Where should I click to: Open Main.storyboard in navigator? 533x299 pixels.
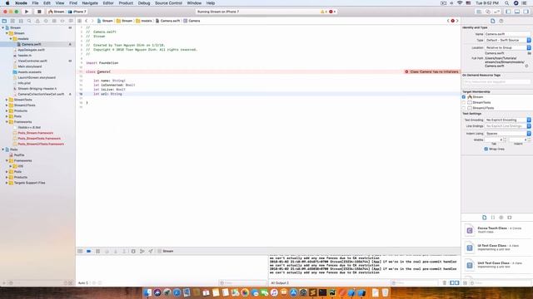pyautogui.click(x=30, y=66)
